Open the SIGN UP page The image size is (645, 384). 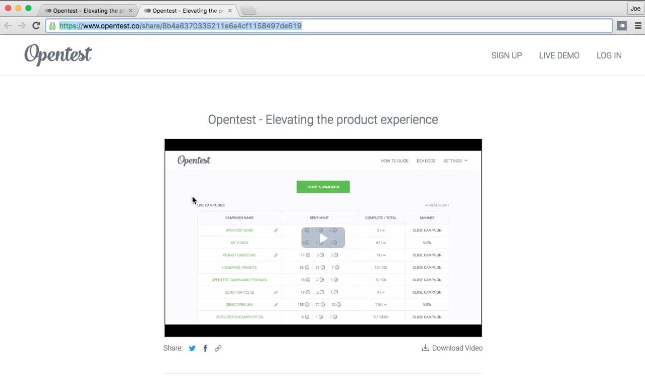(x=506, y=56)
